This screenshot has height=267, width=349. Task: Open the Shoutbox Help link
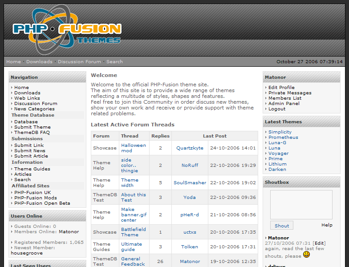327,225
